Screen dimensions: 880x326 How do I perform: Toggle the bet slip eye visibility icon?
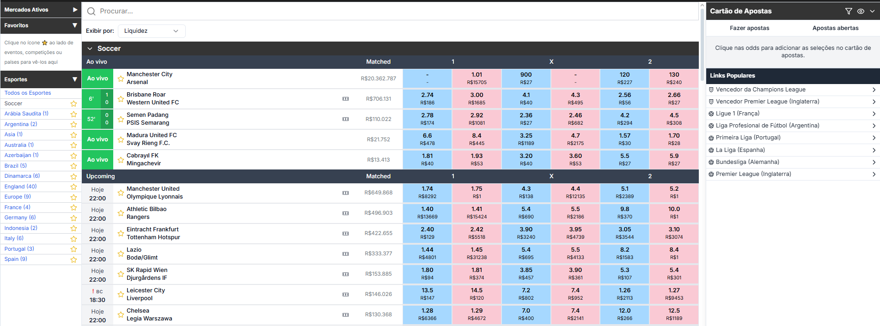(861, 11)
